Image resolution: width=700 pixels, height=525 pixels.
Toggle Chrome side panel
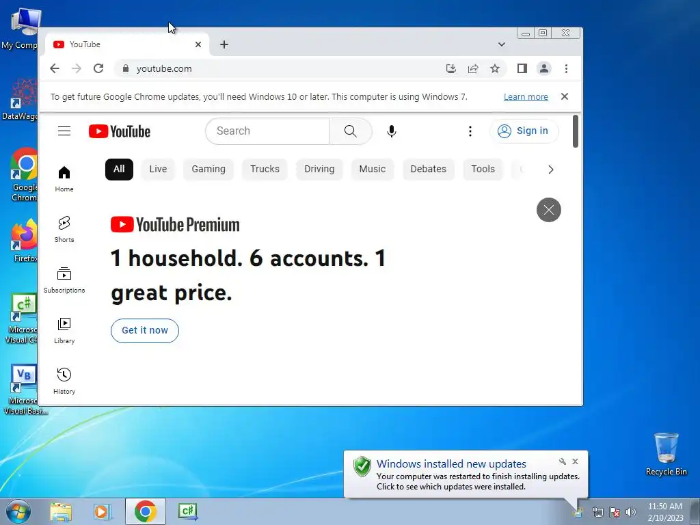pos(522,68)
